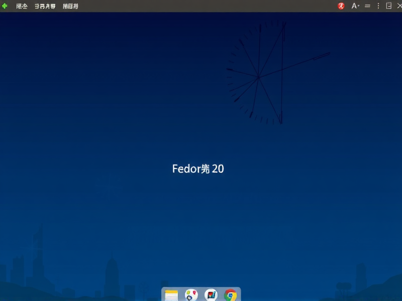The height and width of the screenshot is (301, 402).
Task: Open the first menu in the top bar
Action: pyautogui.click(x=21, y=6)
